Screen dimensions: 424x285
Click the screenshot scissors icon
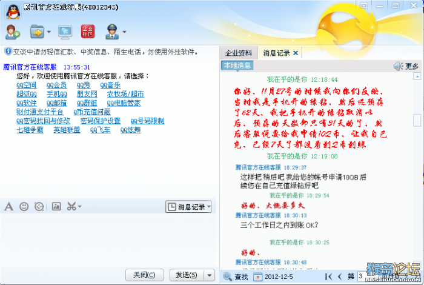pos(71,207)
